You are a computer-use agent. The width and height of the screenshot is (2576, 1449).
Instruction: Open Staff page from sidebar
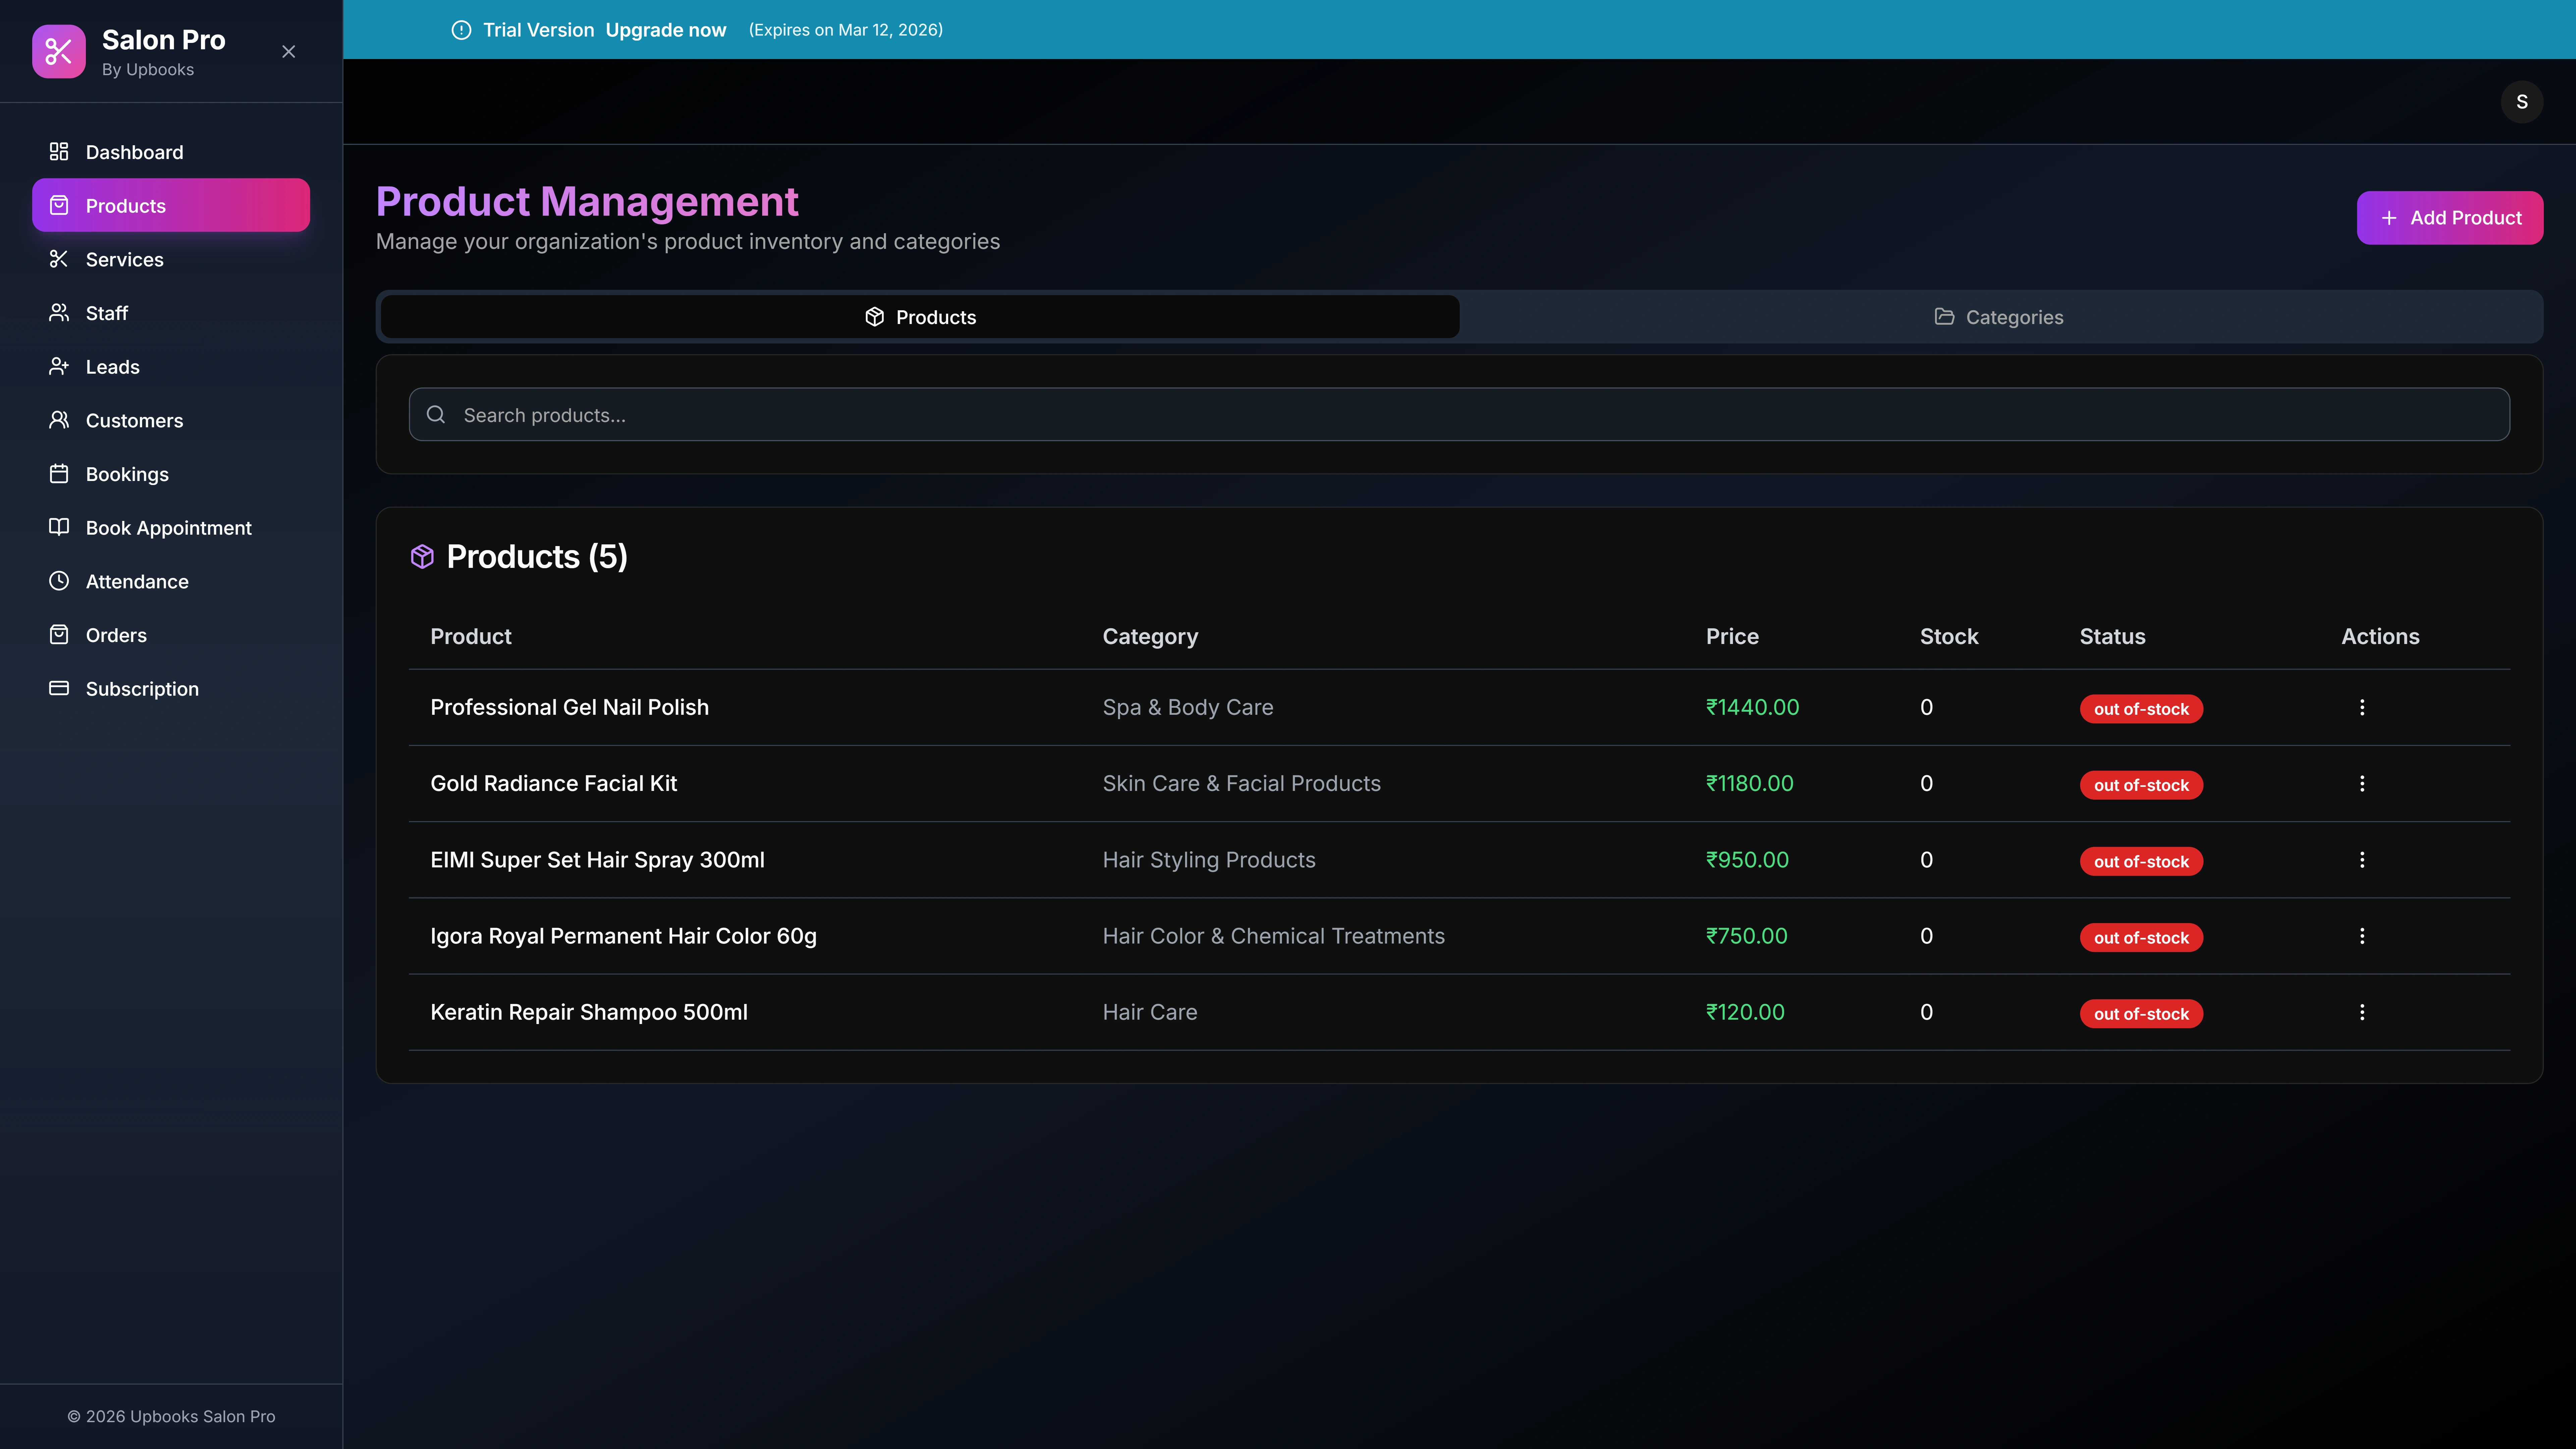coord(107,313)
